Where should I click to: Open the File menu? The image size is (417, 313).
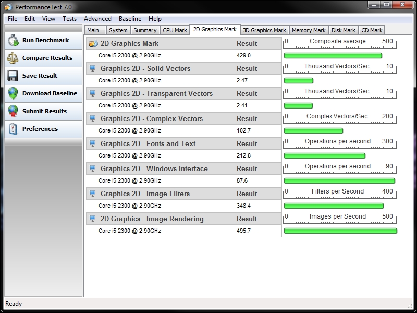point(13,19)
